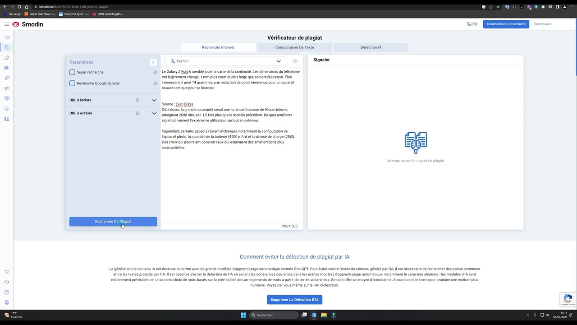577x325 pixels.
Task: Open the text lines sidebar icon
Action: click(7, 88)
